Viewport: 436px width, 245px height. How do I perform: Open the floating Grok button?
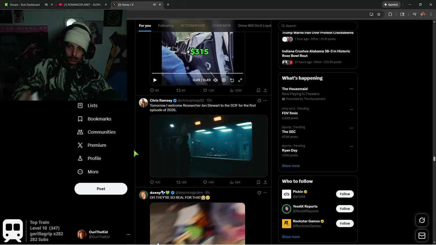(x=422, y=220)
